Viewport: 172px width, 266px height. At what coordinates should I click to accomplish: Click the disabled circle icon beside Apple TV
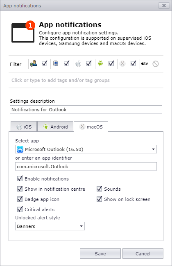[x=156, y=64]
